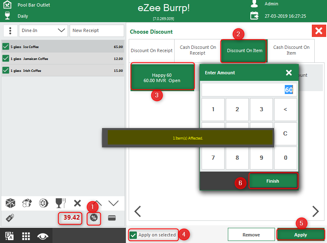This screenshot has height=243, width=327.
Task: Click the language translate icon
Action: [x=9, y=236]
